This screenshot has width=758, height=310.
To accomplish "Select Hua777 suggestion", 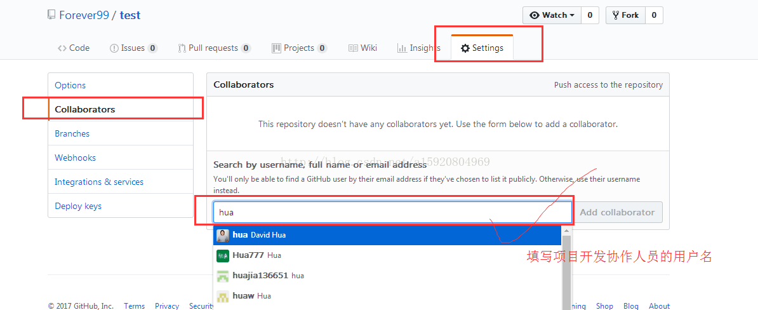I will tap(387, 255).
